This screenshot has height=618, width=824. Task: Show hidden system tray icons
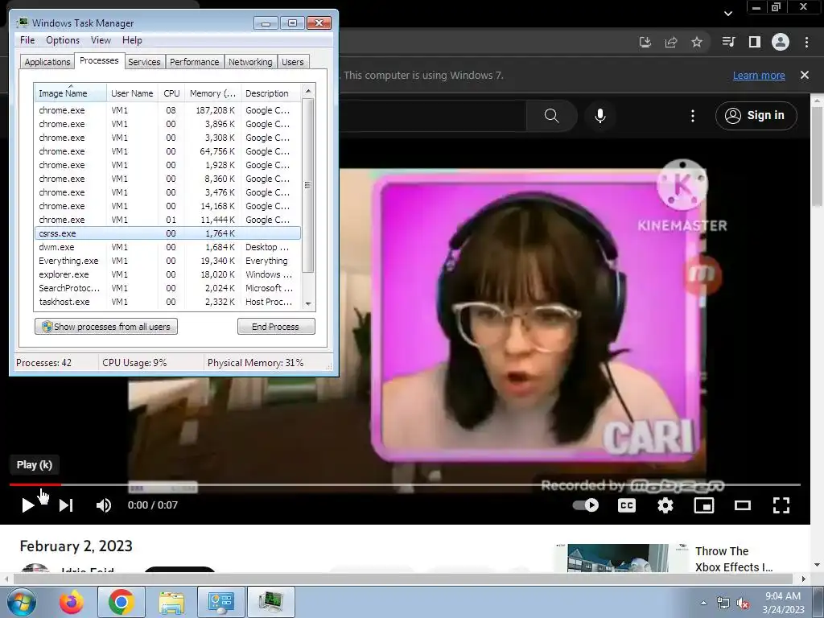[703, 603]
